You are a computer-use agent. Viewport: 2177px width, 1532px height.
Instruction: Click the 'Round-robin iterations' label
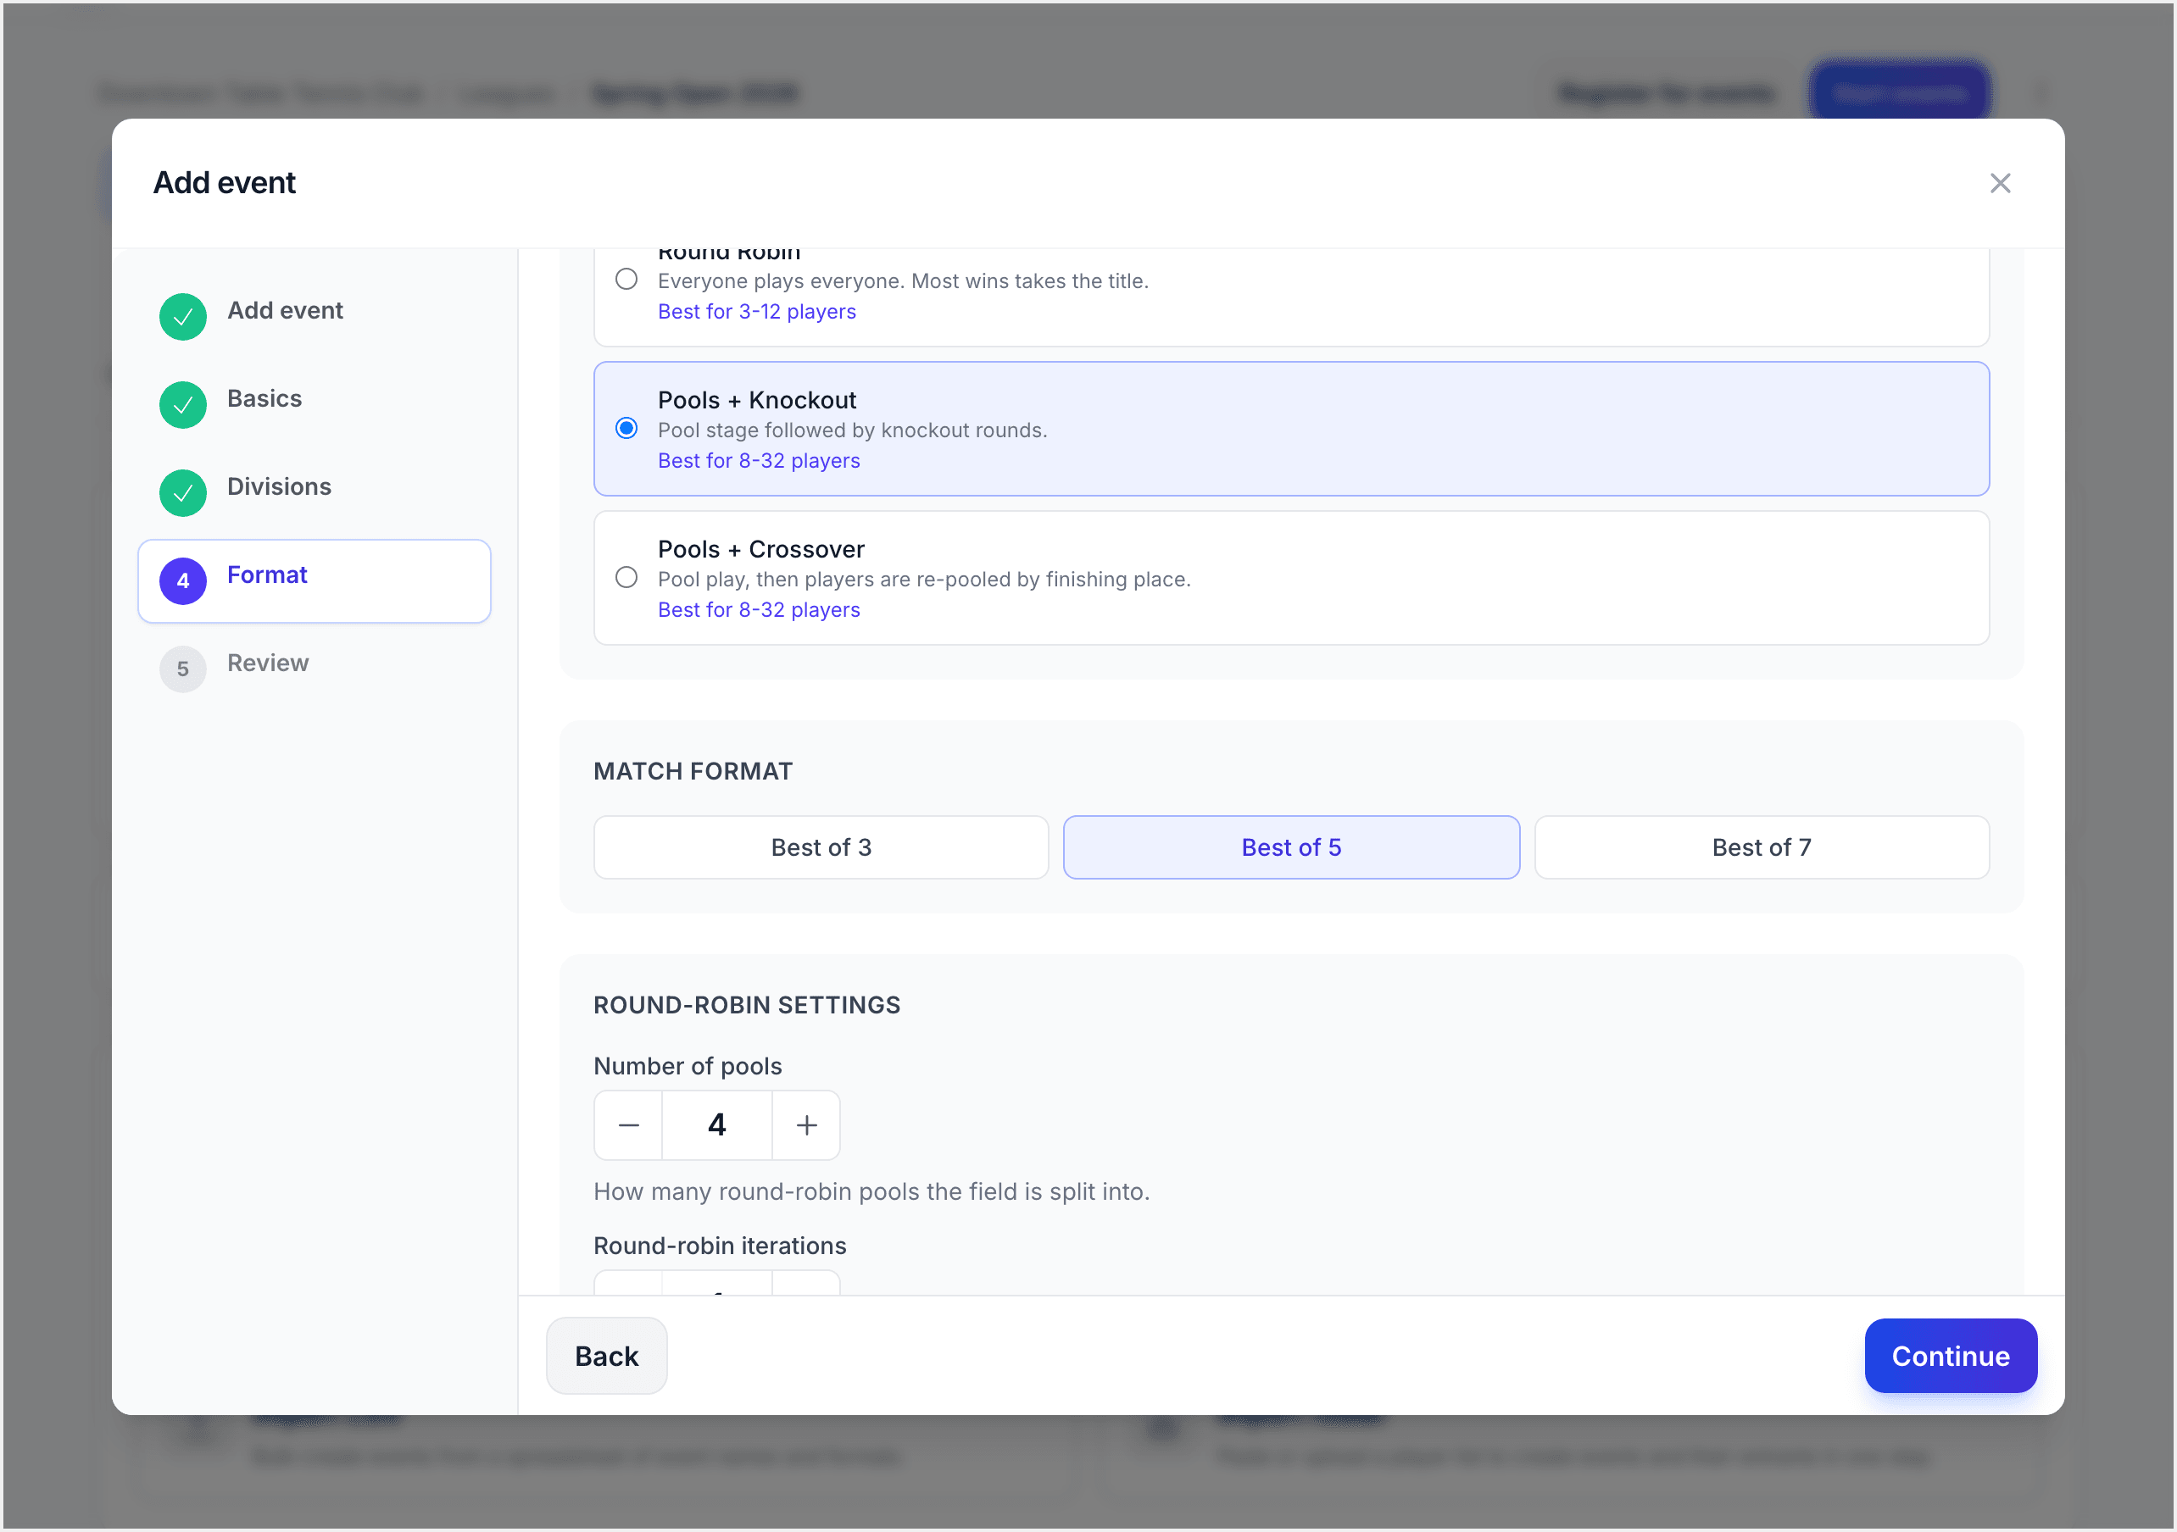tap(720, 1246)
